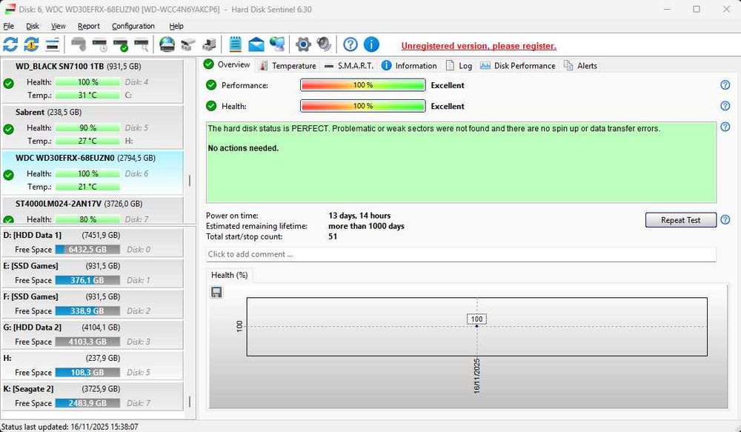Click the Health 100 % gradient bar in Overview
This screenshot has height=432, width=741.
(363, 106)
